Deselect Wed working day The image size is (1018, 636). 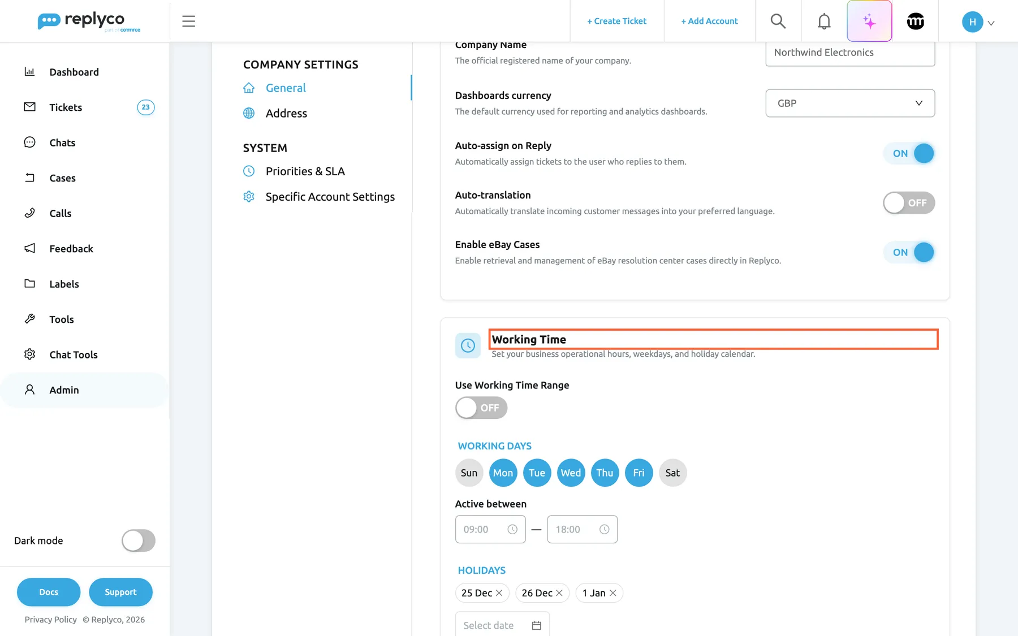(571, 473)
